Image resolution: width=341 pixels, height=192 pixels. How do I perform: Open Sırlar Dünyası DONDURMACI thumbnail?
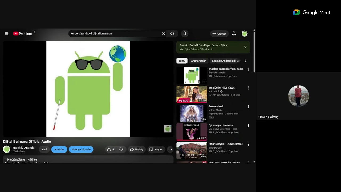point(192,151)
